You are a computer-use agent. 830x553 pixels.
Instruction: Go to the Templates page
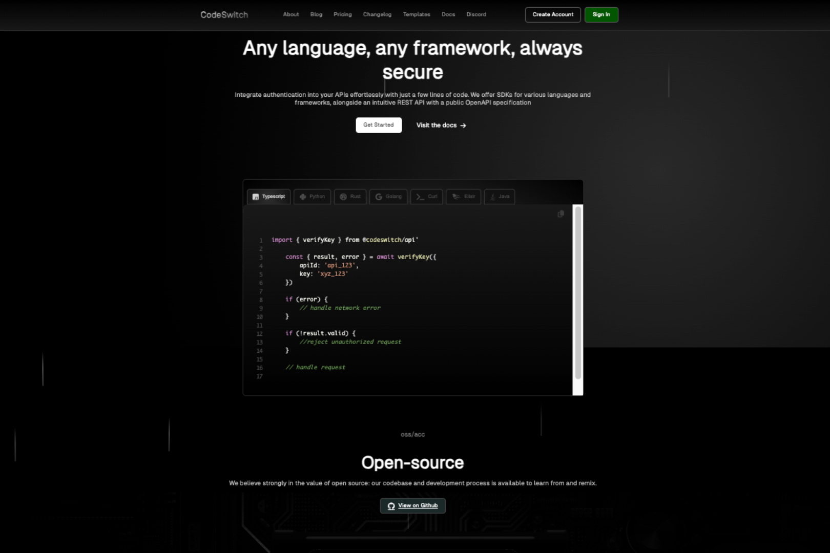(x=417, y=14)
